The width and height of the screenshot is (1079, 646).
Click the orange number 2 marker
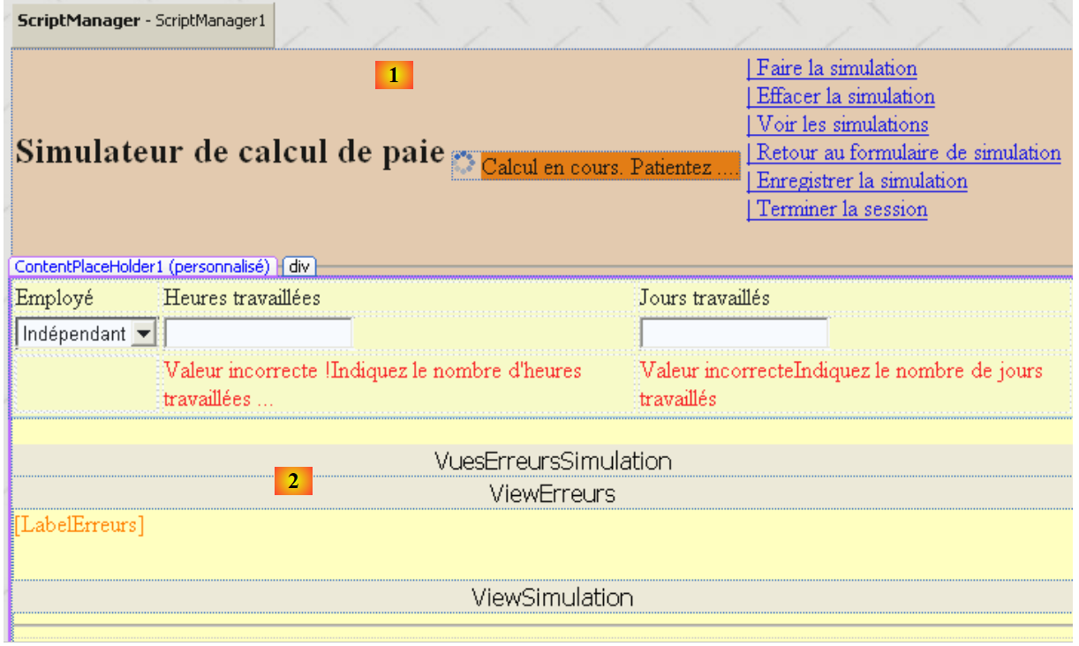coord(293,481)
